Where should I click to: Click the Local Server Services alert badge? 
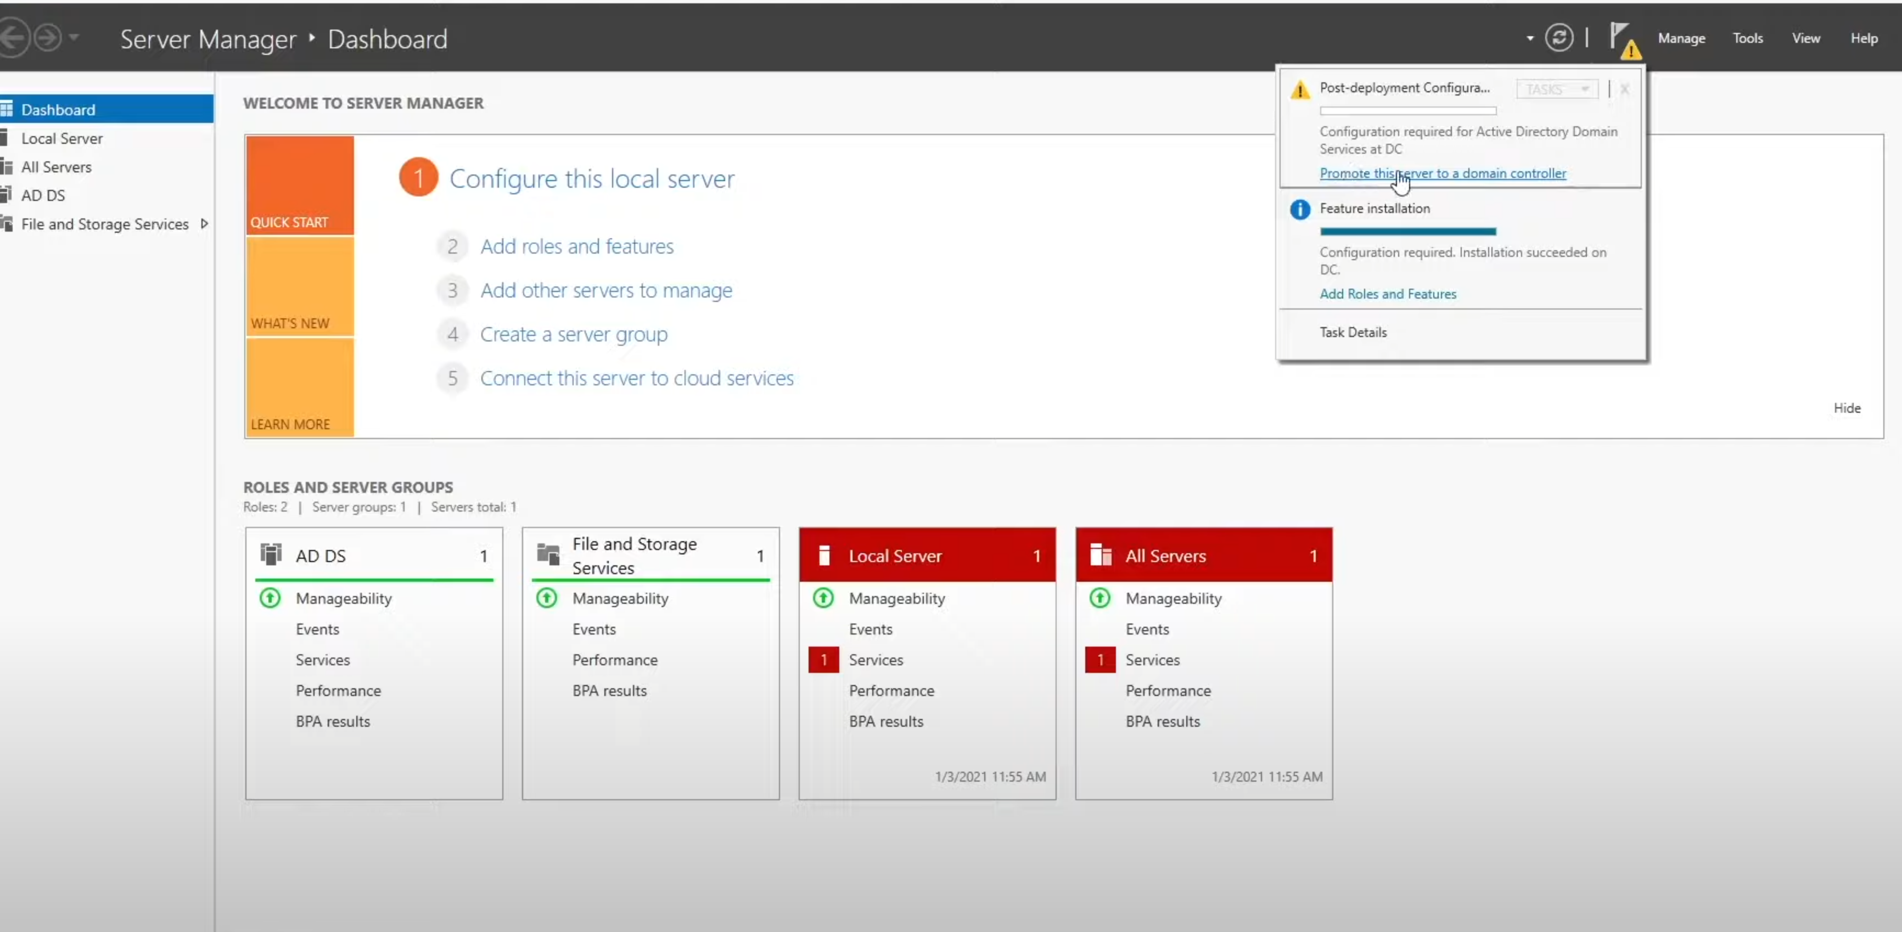(x=823, y=660)
